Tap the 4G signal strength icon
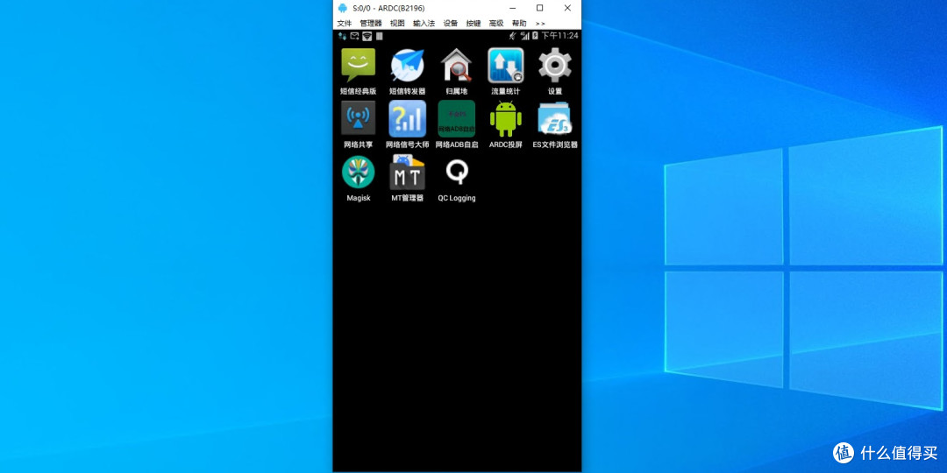 click(x=525, y=36)
